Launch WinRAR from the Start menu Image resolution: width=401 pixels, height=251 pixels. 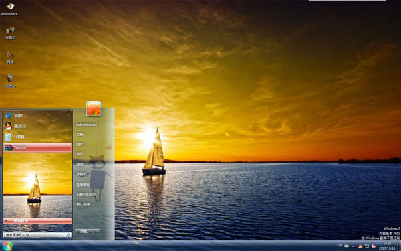click(37, 147)
